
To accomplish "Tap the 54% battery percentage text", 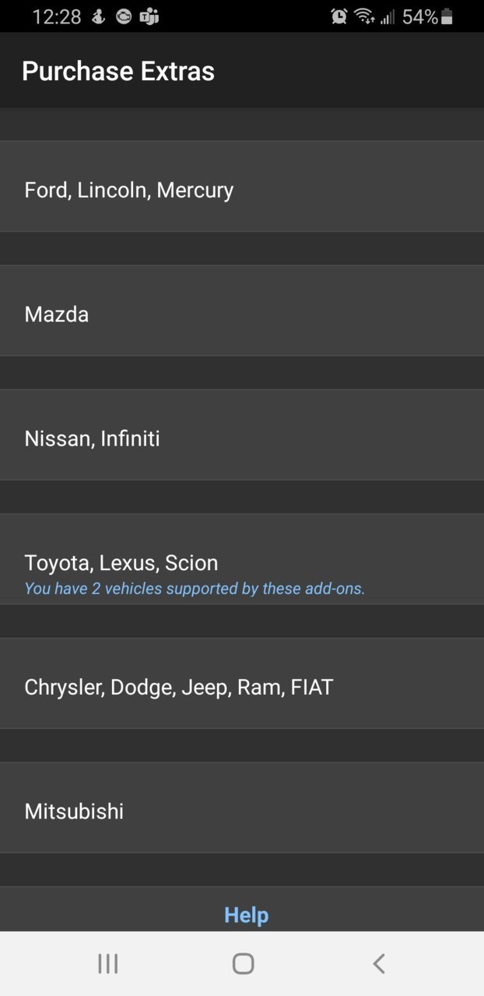I will coord(420,16).
